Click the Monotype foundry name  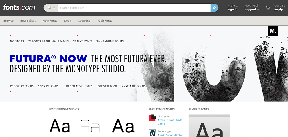point(164,132)
